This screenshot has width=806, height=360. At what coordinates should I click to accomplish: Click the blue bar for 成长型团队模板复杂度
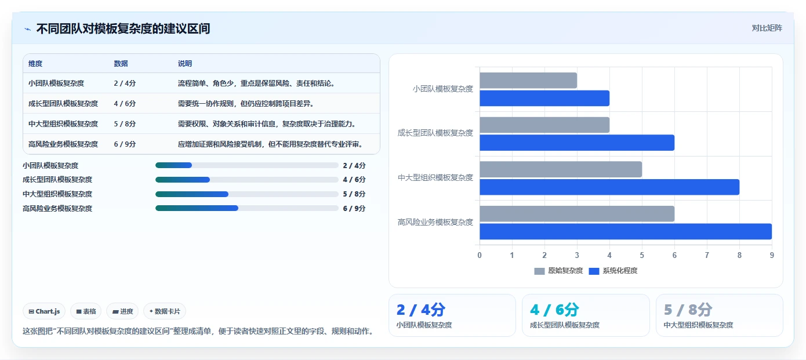[x=577, y=143]
